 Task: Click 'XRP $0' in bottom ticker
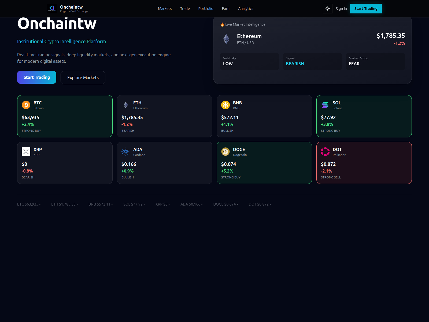pos(161,204)
